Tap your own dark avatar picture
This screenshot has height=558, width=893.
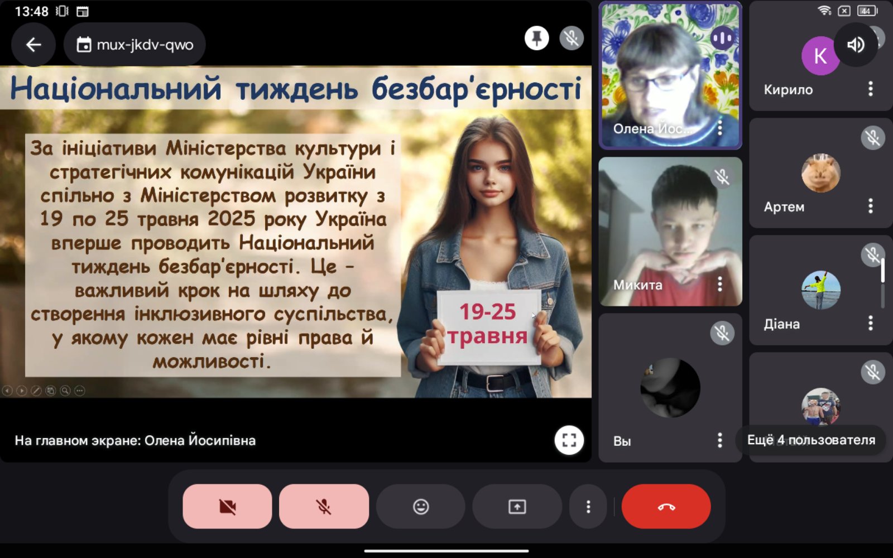(670, 388)
